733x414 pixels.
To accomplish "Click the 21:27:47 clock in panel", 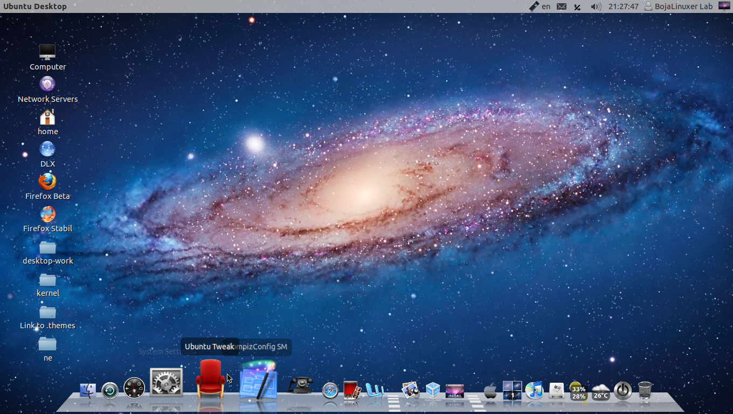I will pyautogui.click(x=624, y=6).
